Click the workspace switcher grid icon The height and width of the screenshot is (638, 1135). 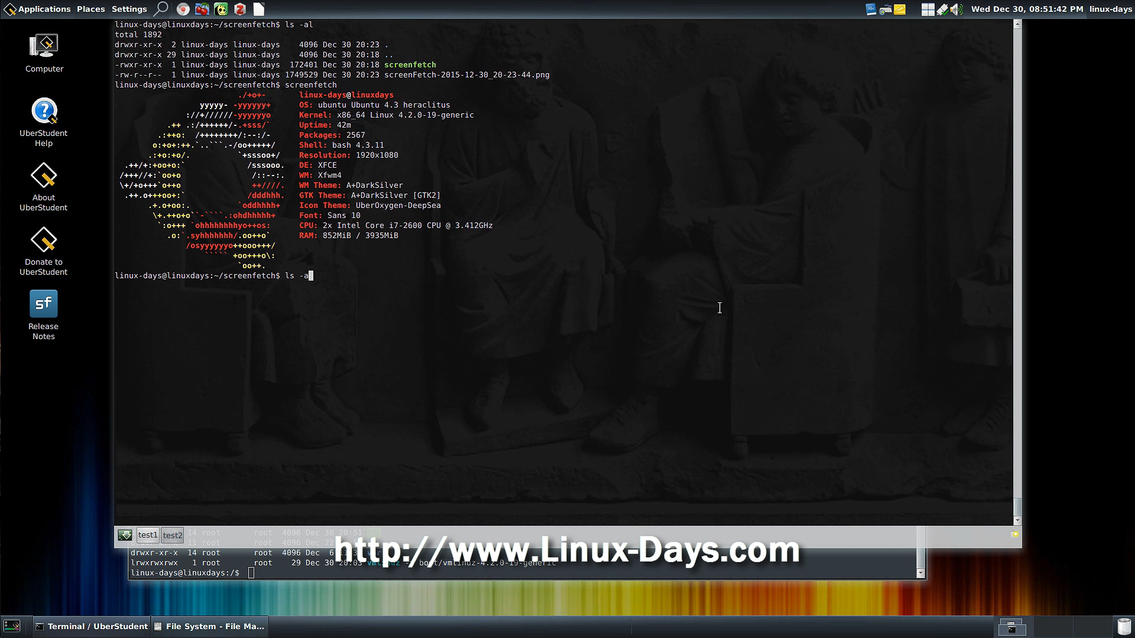(x=928, y=9)
